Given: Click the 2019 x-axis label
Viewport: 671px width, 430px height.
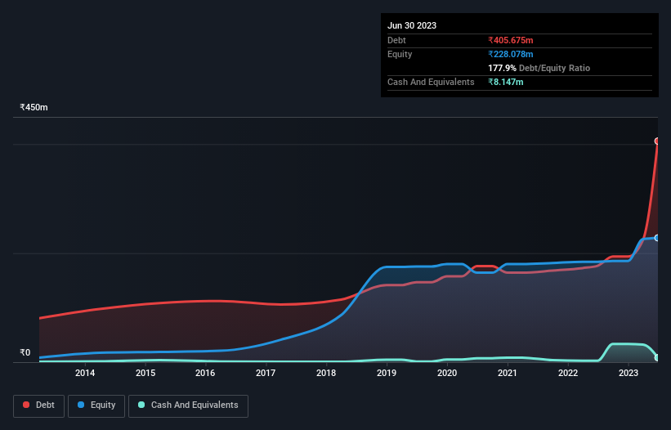Looking at the screenshot, I should point(387,373).
